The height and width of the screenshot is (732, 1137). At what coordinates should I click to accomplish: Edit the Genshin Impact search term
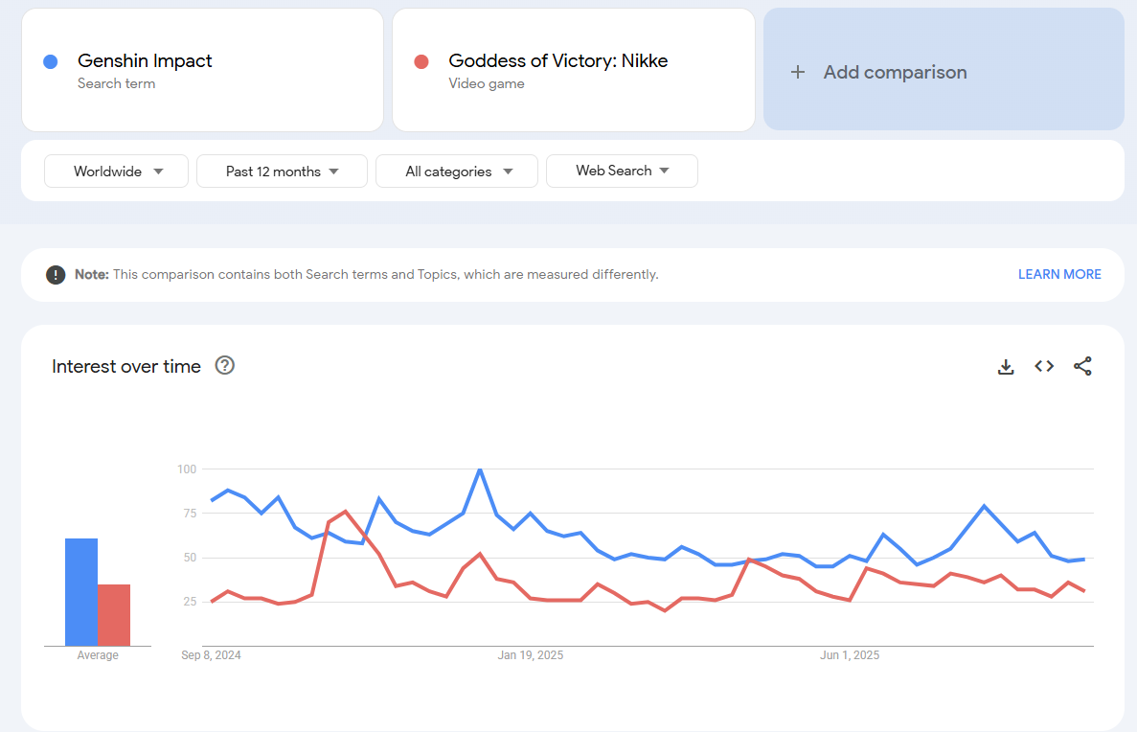(x=145, y=61)
